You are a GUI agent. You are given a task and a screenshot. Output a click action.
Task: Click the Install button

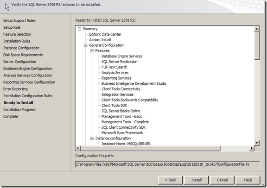[197, 180]
